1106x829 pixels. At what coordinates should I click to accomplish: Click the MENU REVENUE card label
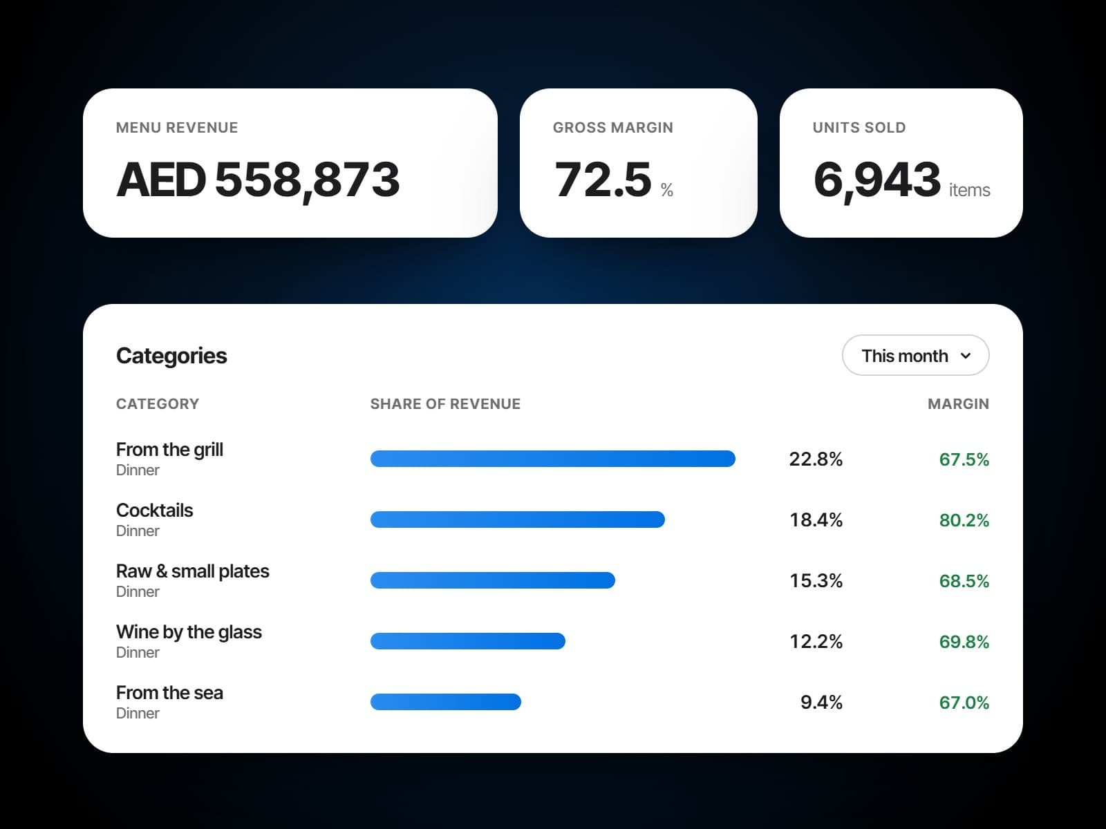tap(177, 127)
